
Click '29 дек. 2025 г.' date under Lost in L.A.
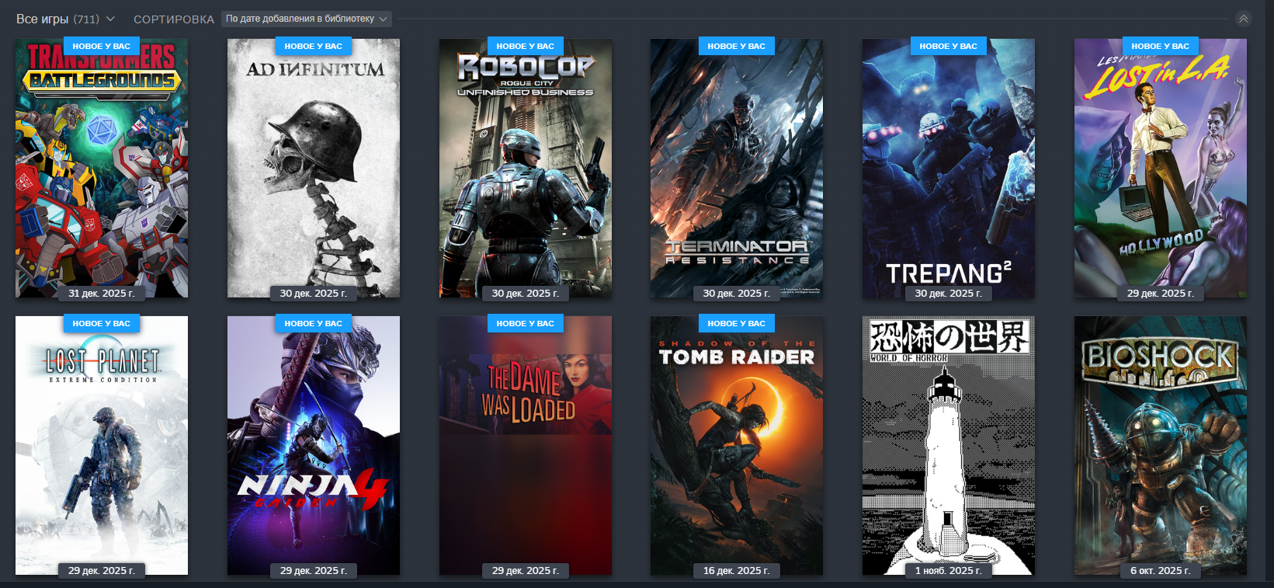click(x=1161, y=293)
